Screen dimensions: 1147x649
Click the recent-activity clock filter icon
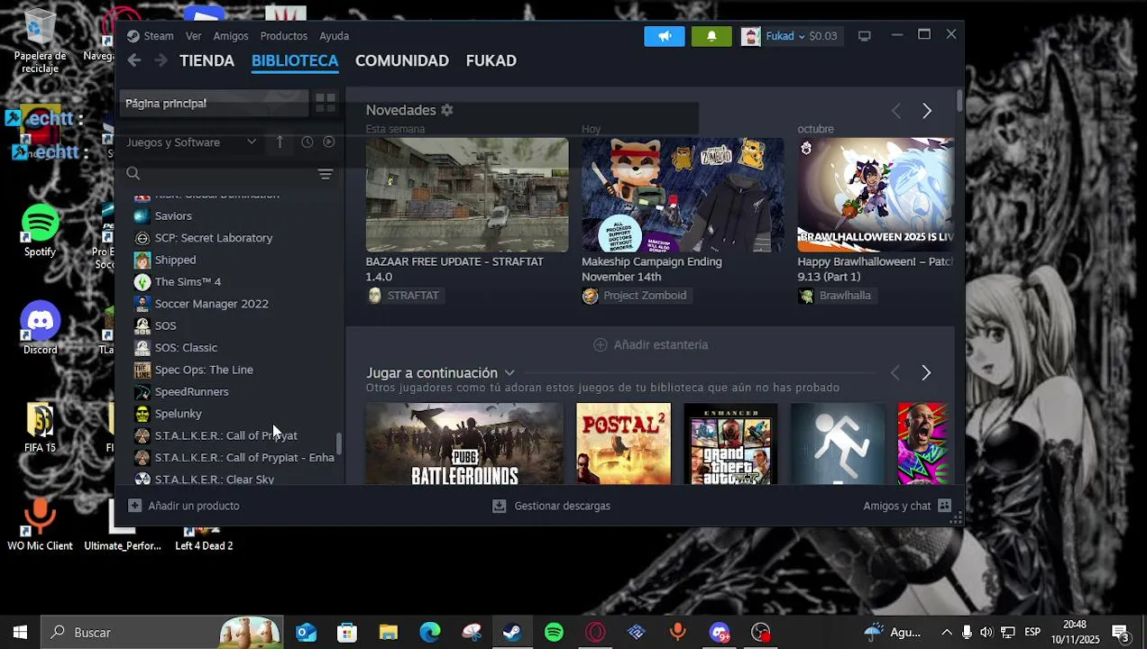click(307, 142)
